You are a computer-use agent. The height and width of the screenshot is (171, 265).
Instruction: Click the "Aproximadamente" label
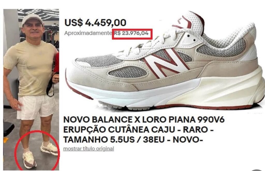tap(88, 33)
